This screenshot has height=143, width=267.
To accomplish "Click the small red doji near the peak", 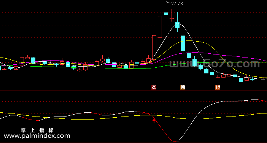I will (172, 19).
